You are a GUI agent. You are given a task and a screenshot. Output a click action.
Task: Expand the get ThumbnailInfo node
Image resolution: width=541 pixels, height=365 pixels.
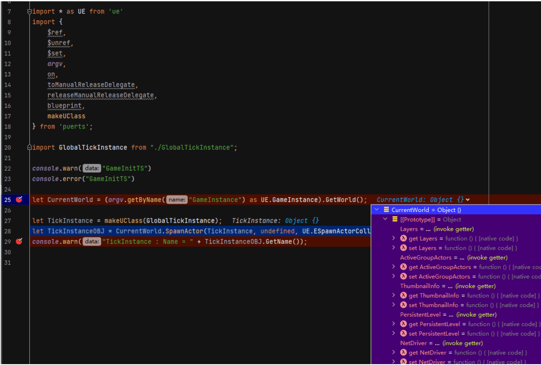pos(394,295)
